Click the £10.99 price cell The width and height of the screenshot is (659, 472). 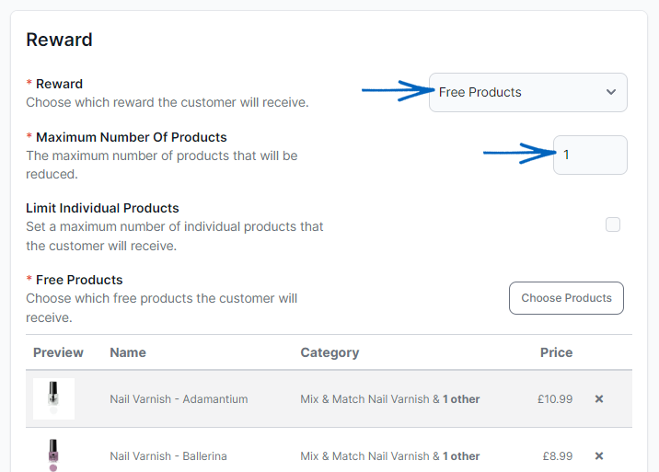(x=555, y=399)
